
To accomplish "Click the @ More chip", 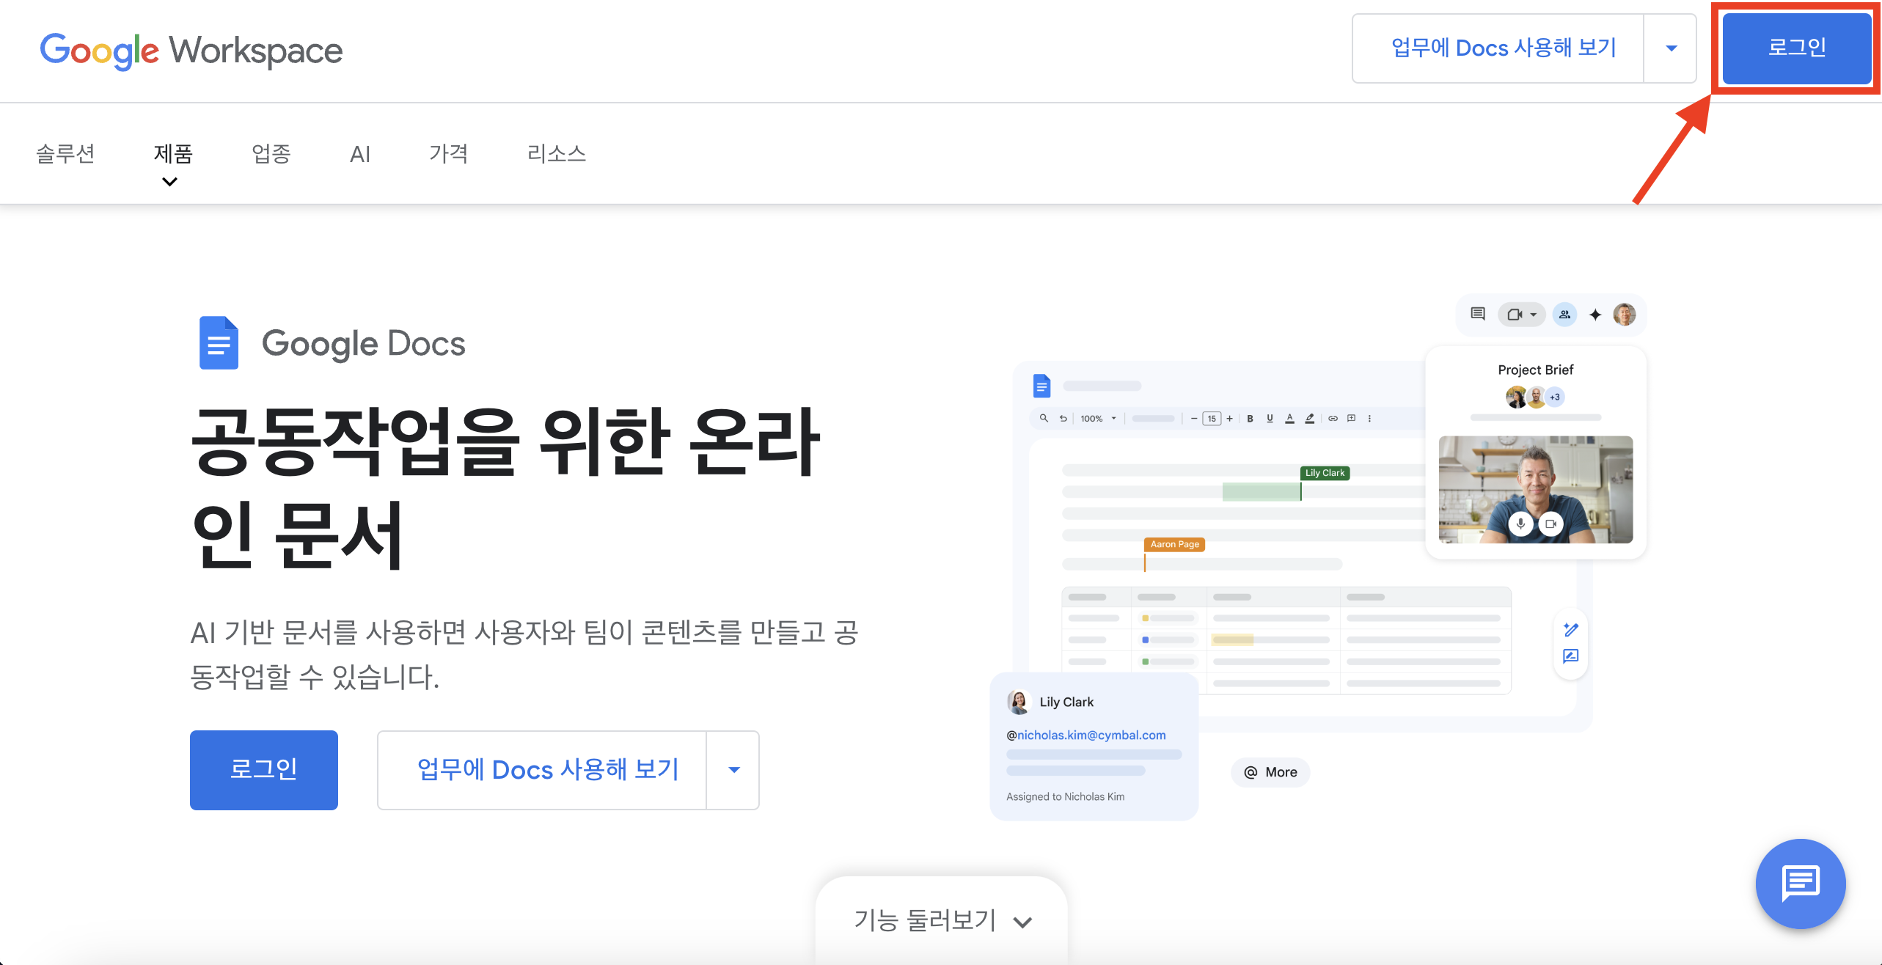I will 1270,772.
